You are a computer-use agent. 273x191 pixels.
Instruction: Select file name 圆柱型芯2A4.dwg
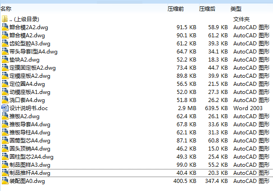(x=32, y=157)
